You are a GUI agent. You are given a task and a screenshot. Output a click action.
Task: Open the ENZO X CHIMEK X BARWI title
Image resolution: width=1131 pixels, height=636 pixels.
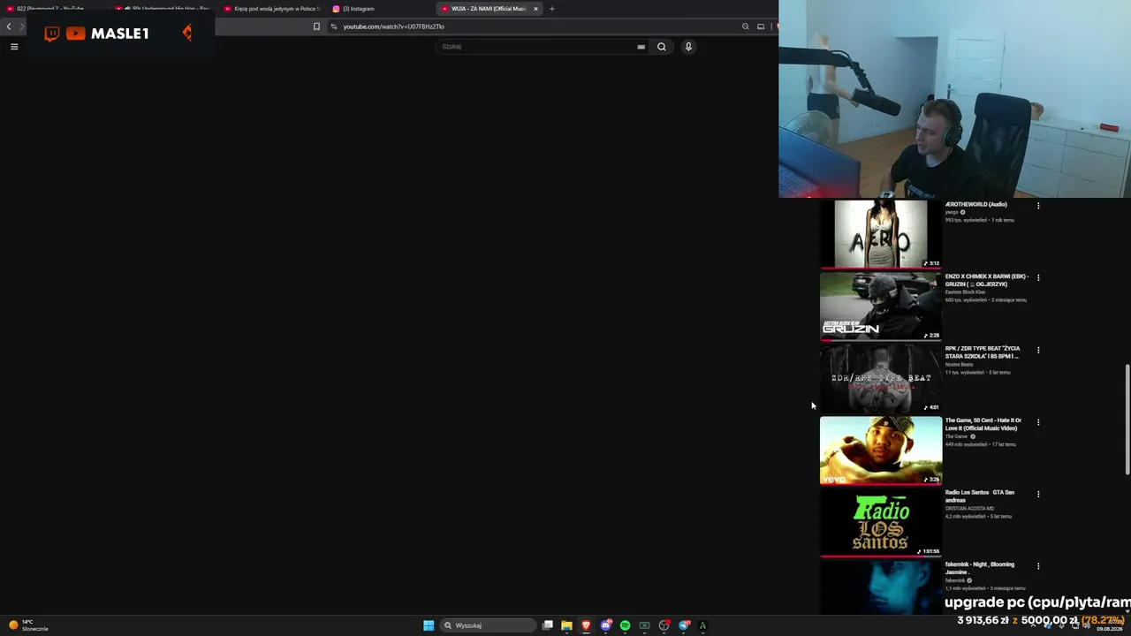click(x=987, y=280)
